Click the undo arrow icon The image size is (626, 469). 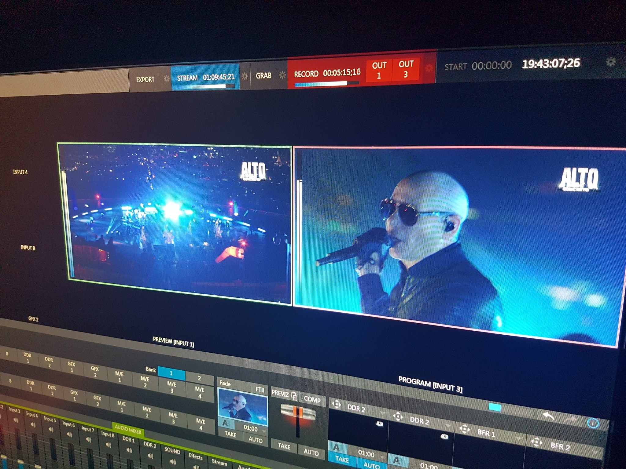pyautogui.click(x=549, y=416)
